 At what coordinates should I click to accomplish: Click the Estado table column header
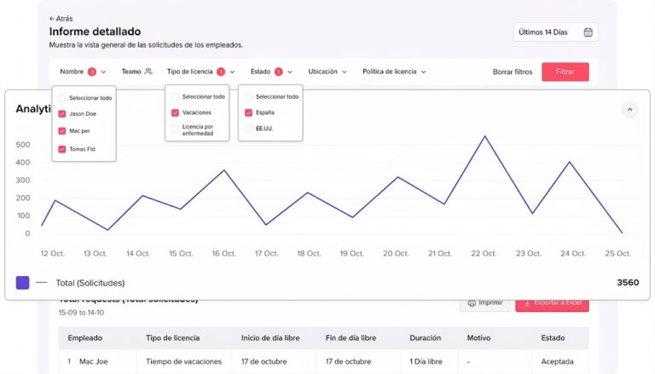pyautogui.click(x=553, y=338)
